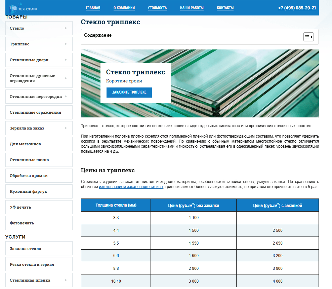Select the 4 000 price cell

[278, 281]
